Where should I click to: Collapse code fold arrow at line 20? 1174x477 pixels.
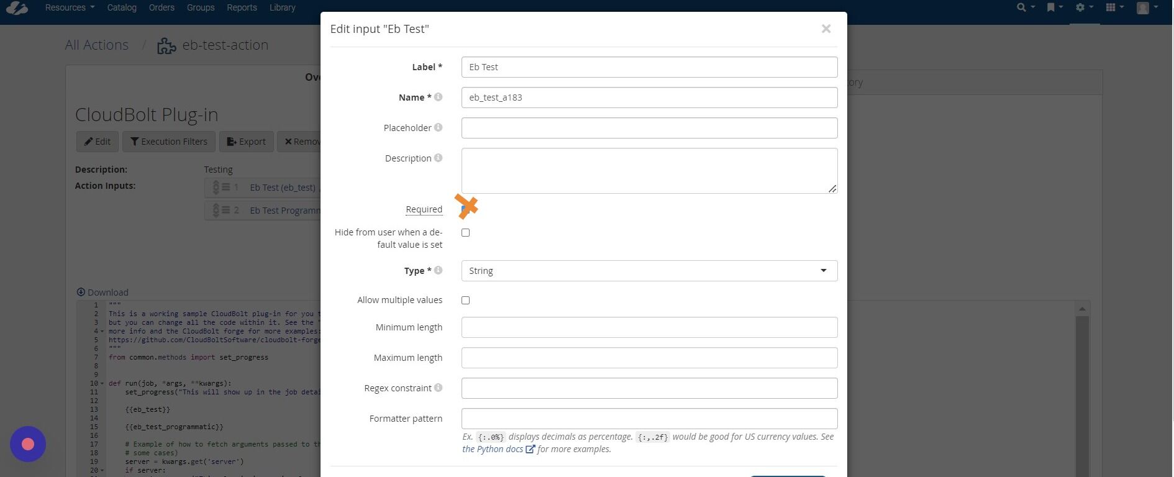(102, 471)
